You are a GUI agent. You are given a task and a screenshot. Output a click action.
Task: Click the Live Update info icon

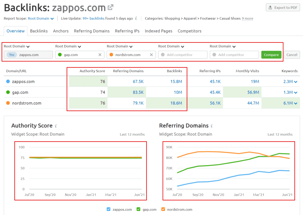[136, 18]
